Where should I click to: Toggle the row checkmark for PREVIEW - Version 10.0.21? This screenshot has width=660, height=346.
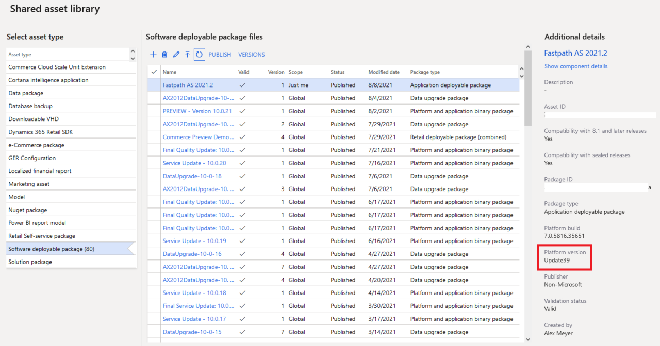(153, 111)
